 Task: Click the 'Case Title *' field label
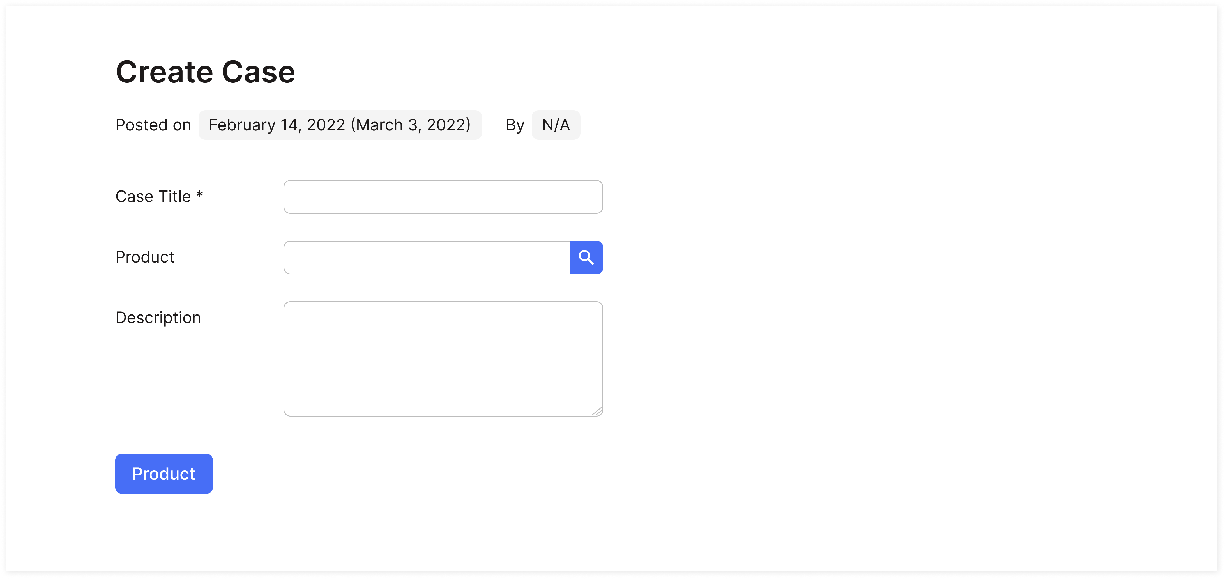(159, 196)
